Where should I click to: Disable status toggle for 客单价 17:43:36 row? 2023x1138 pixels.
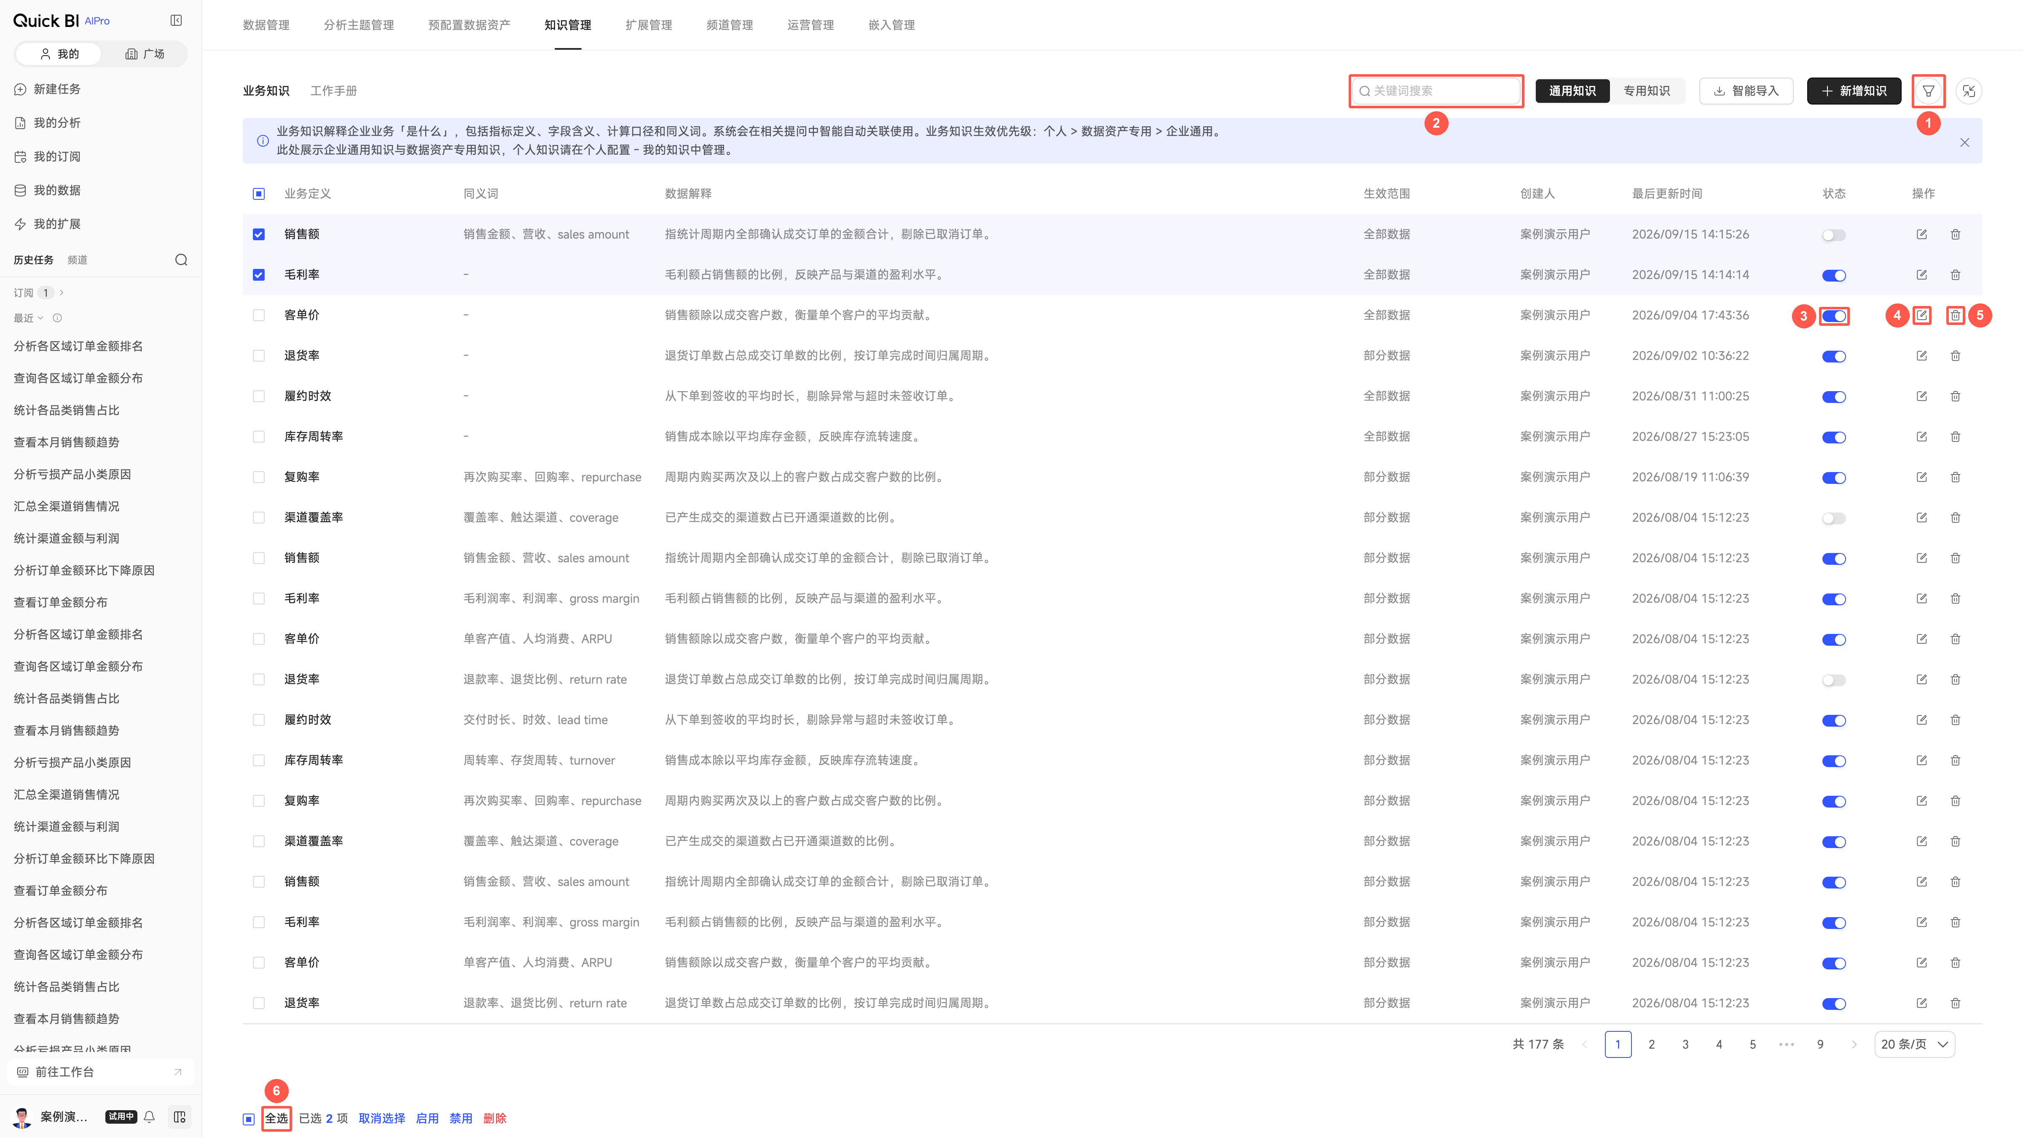pyautogui.click(x=1834, y=316)
